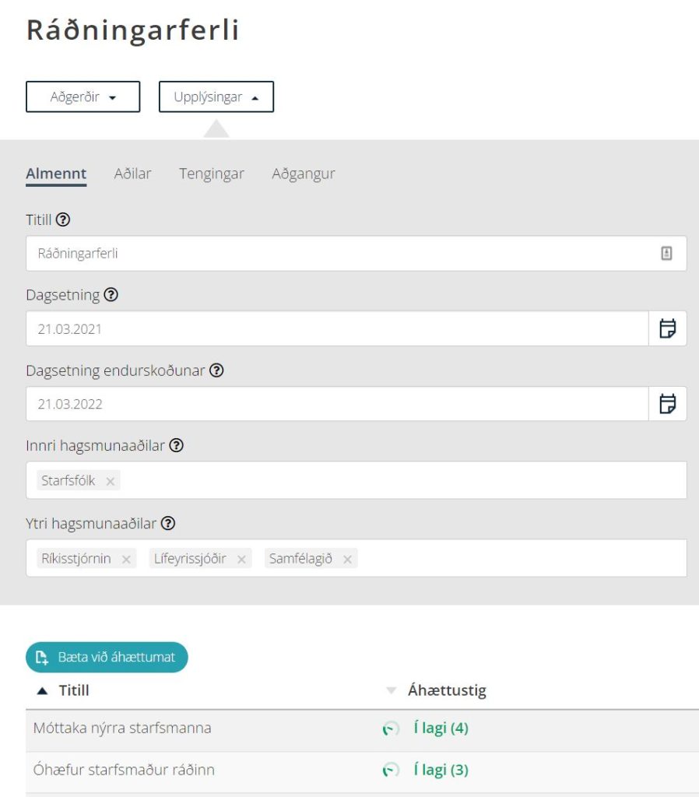
Task: Click help icon next to Innri hagsmunaaðilar
Action: coord(177,445)
